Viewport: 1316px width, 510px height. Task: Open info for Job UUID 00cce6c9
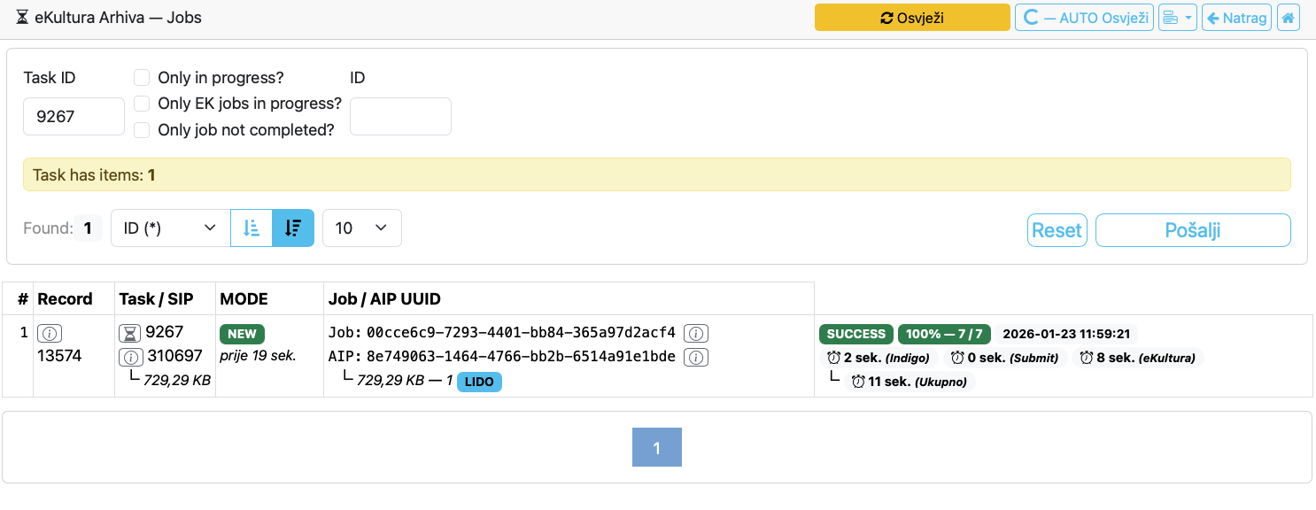coord(696,334)
